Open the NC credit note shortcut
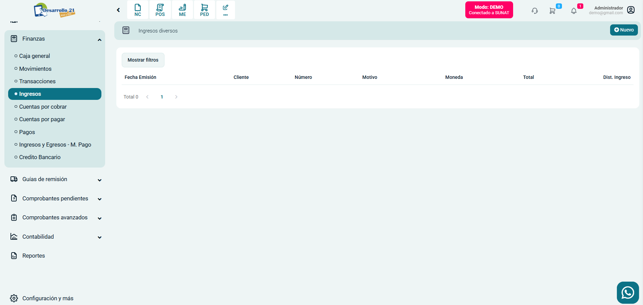 (138, 10)
